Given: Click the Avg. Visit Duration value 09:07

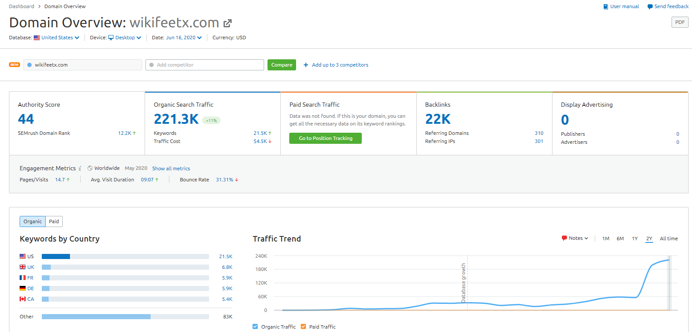Looking at the screenshot, I should point(147,180).
